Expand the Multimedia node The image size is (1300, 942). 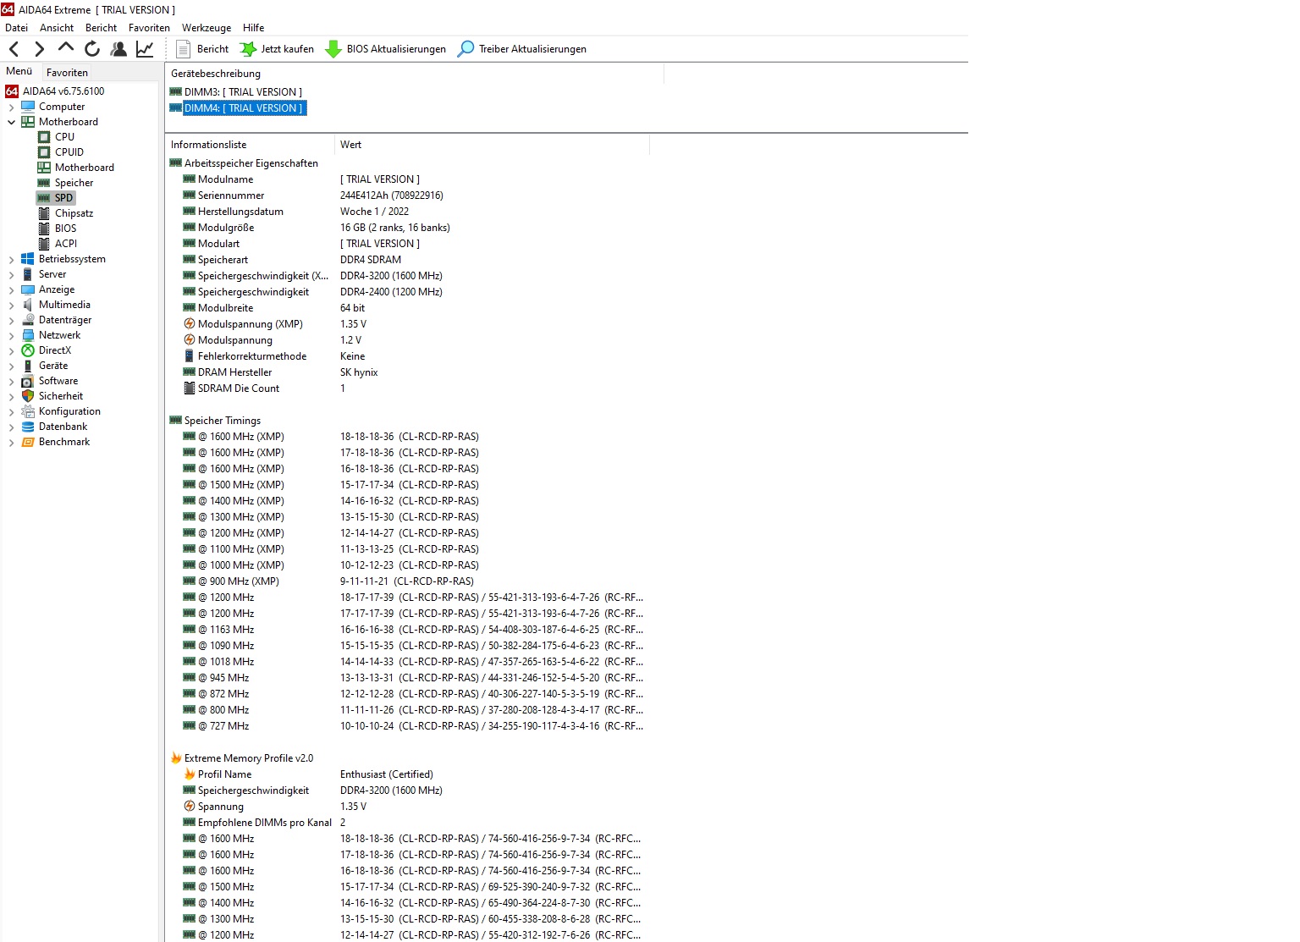click(x=11, y=306)
